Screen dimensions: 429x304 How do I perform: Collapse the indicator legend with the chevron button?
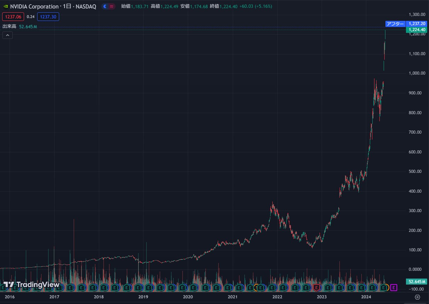point(7,35)
